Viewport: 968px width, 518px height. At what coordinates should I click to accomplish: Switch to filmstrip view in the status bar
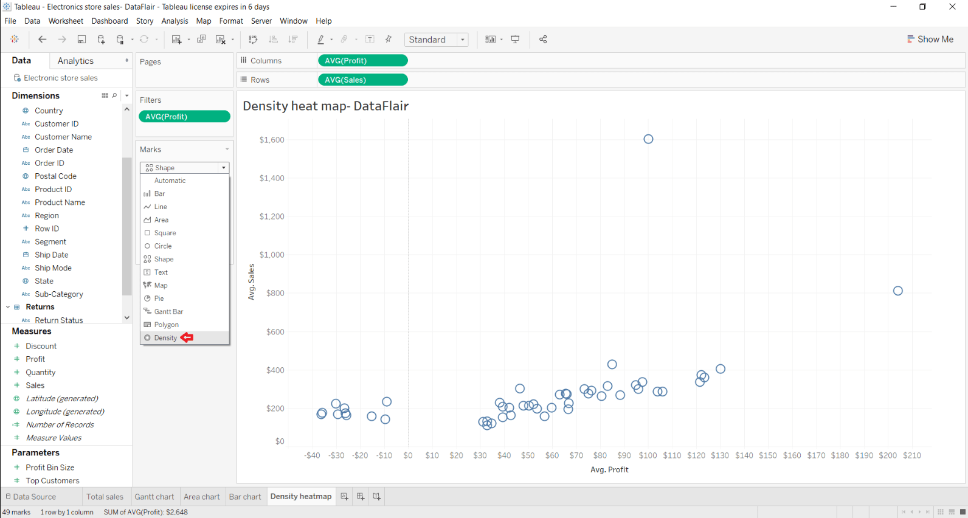[952, 512]
